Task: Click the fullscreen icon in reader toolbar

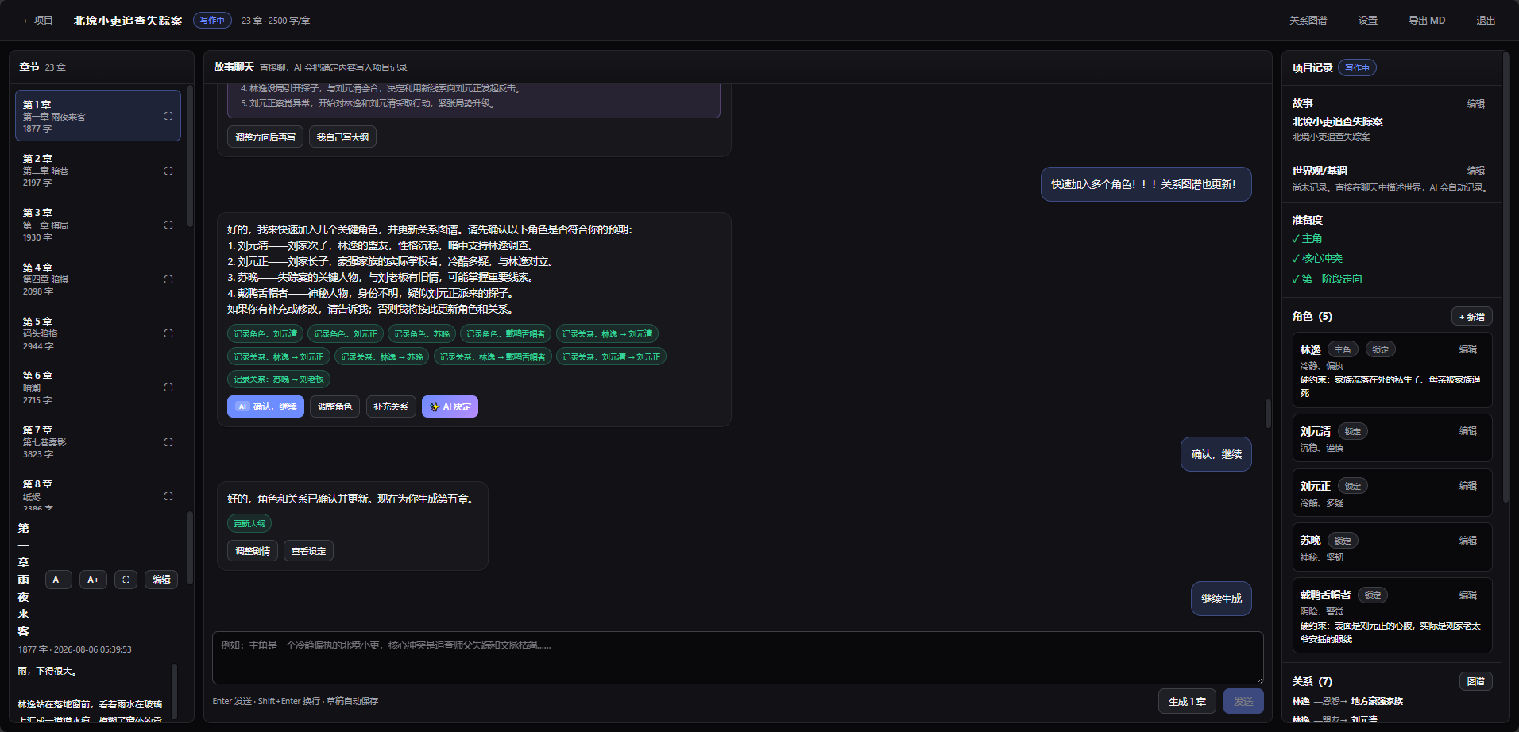Action: 126,580
